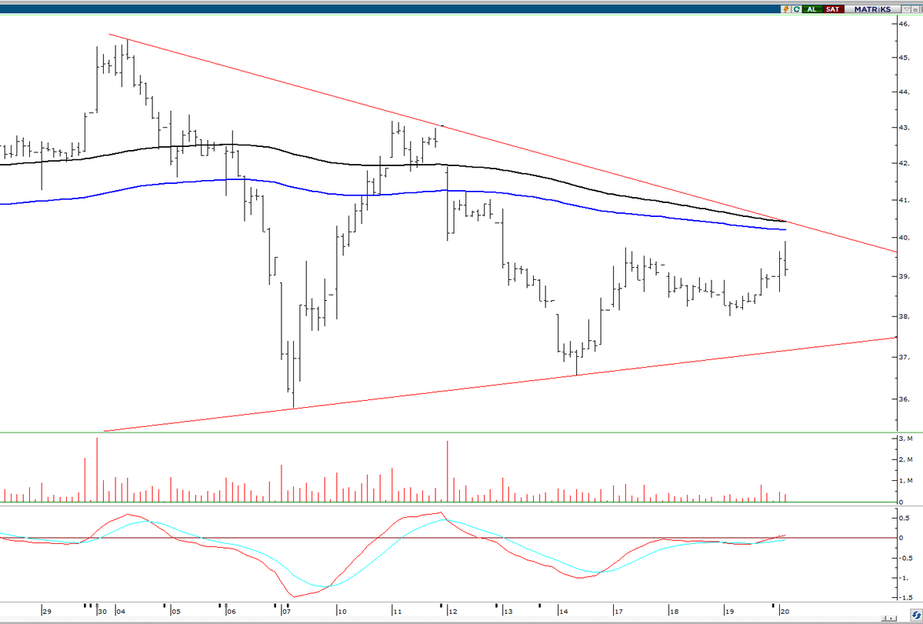Screen dimensions: 923x624
Task: Click the blue sync arrows icon
Action: point(916,615)
